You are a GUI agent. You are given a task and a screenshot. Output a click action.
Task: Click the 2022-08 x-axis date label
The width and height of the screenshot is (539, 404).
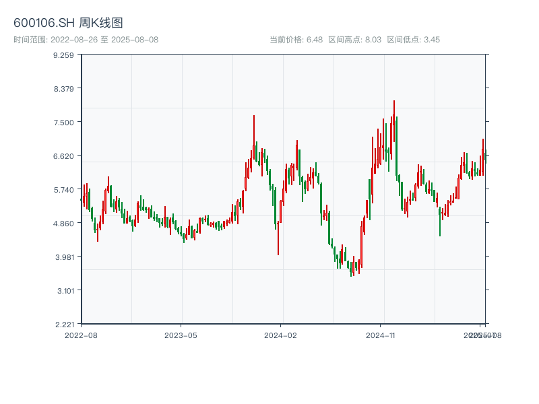pyautogui.click(x=81, y=335)
